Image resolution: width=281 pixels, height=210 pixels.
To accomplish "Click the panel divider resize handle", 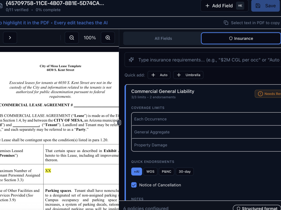I will tap(119, 123).
